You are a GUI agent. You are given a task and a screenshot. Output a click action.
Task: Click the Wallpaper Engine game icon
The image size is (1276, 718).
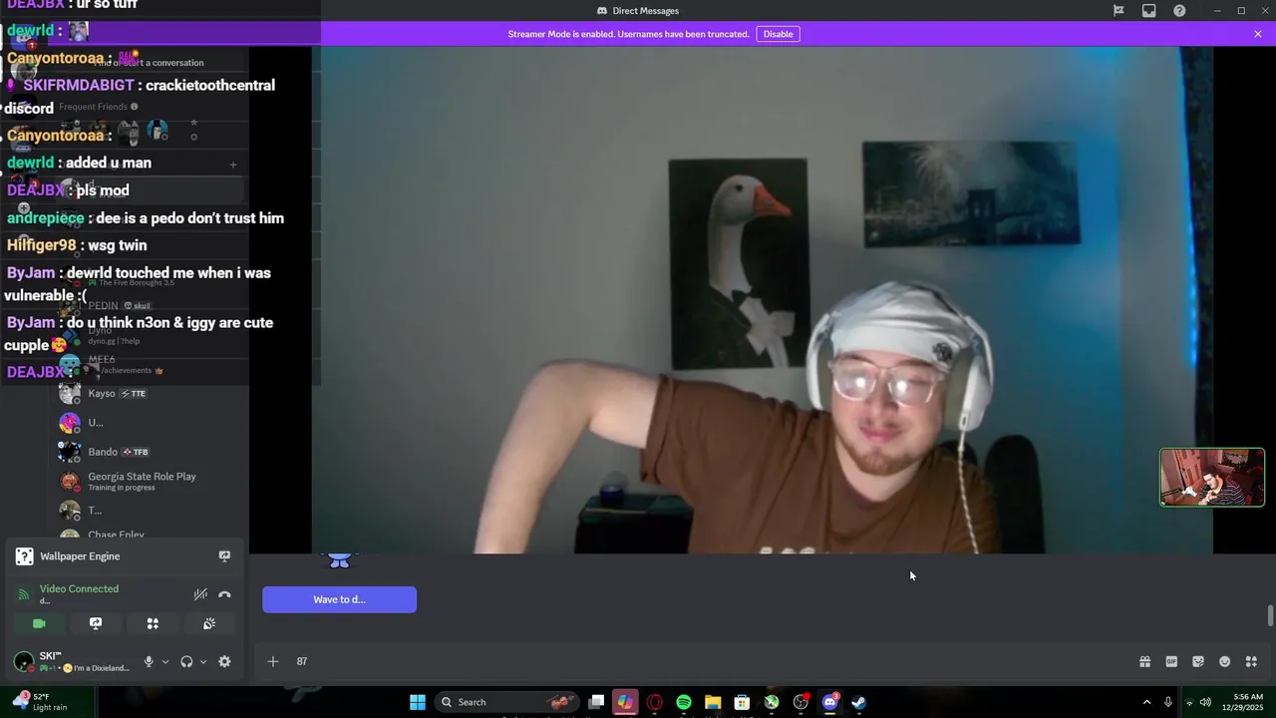pyautogui.click(x=24, y=556)
